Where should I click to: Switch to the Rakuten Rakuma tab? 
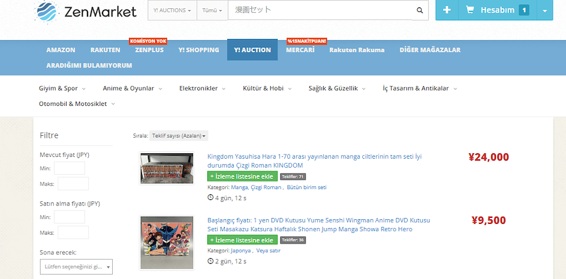[357, 50]
